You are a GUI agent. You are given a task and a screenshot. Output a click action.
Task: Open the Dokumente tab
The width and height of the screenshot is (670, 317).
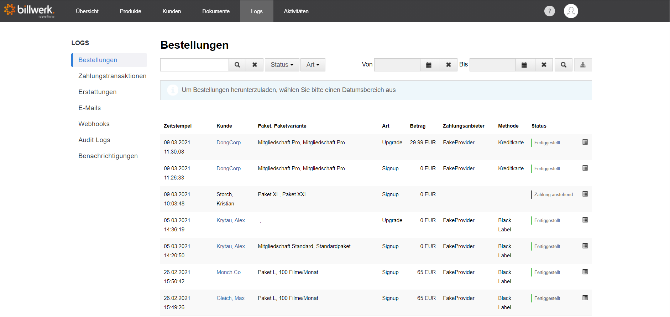coord(216,11)
